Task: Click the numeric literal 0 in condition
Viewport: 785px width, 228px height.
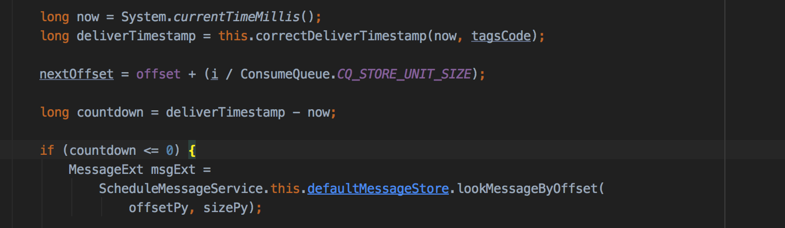Action: click(x=170, y=151)
